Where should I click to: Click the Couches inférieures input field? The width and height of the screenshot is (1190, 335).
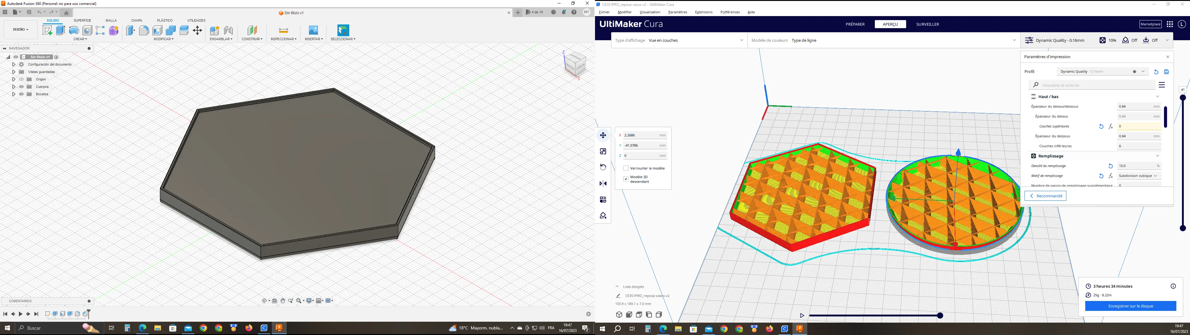[x=1138, y=146]
